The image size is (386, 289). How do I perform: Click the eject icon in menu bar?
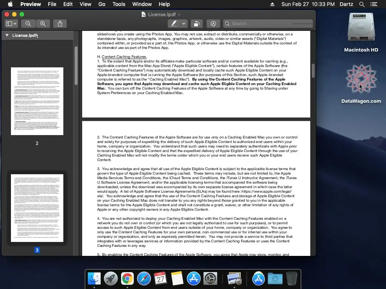pos(272,4)
